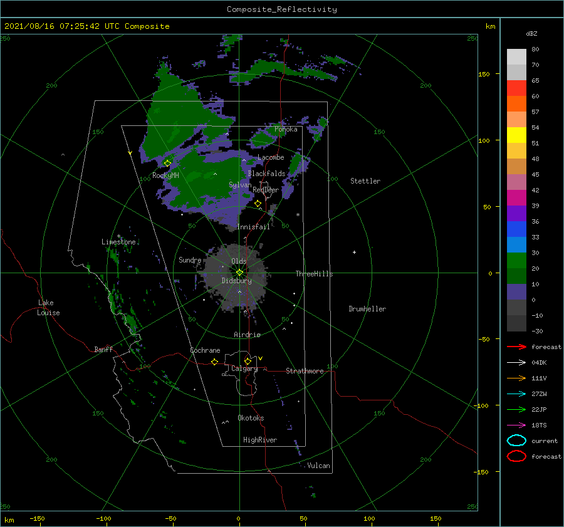564x527 pixels.
Task: Click the yellow diamond marker above Calgary label
Action: (x=248, y=361)
